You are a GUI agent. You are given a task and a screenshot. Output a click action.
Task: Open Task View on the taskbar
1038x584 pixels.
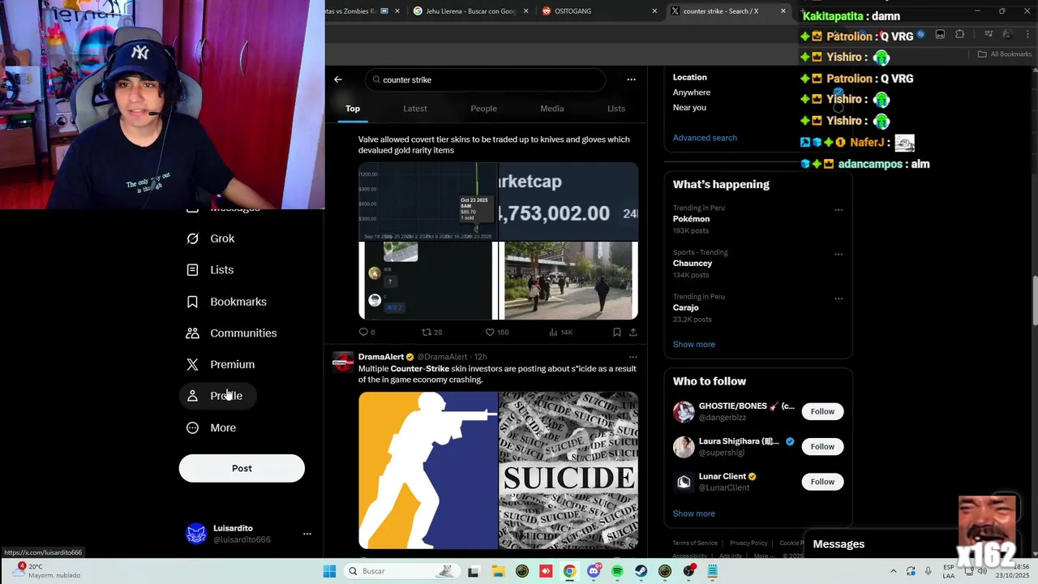474,571
